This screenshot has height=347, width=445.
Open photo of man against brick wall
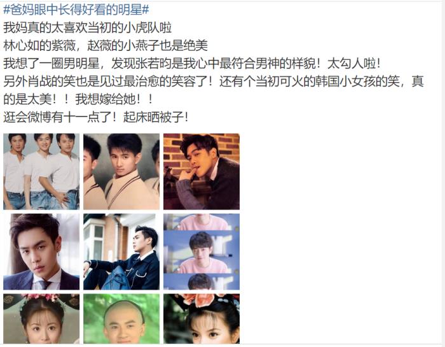tap(202, 171)
